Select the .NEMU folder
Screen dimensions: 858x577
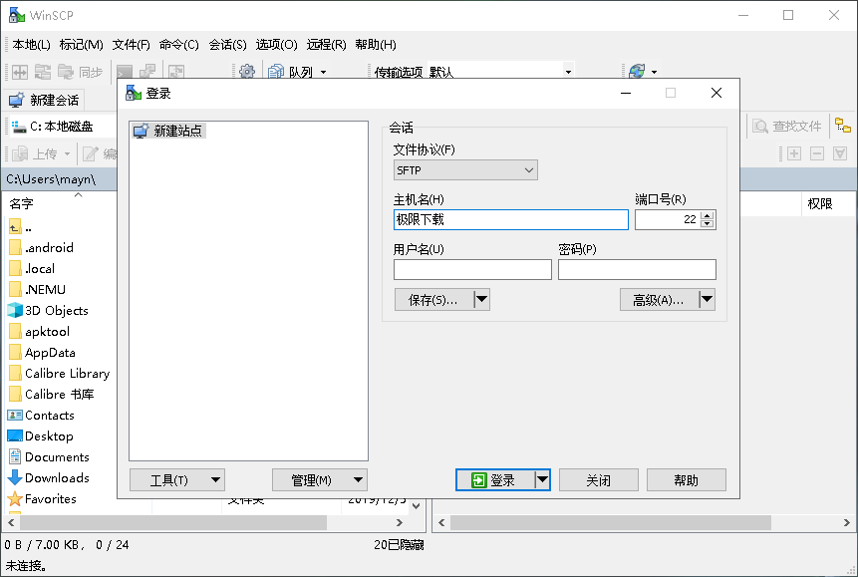(x=37, y=290)
